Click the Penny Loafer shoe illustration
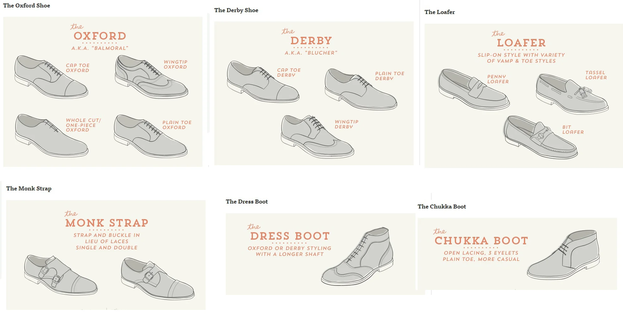This screenshot has height=331, width=623. (x=474, y=89)
